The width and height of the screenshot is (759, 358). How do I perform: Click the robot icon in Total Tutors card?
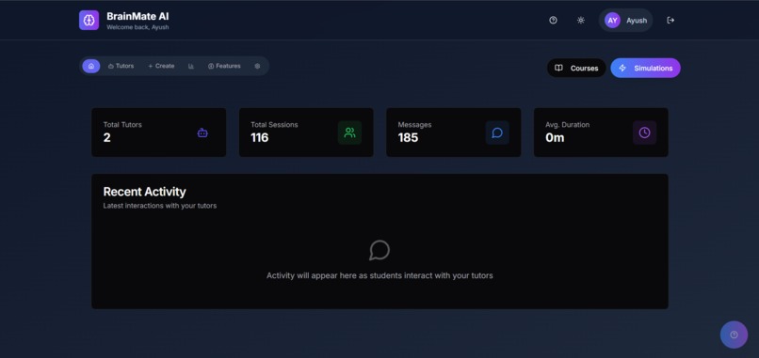pyautogui.click(x=202, y=132)
